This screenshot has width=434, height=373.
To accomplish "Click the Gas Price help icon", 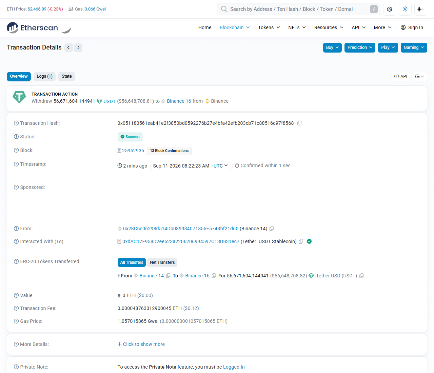I will [x=16, y=321].
